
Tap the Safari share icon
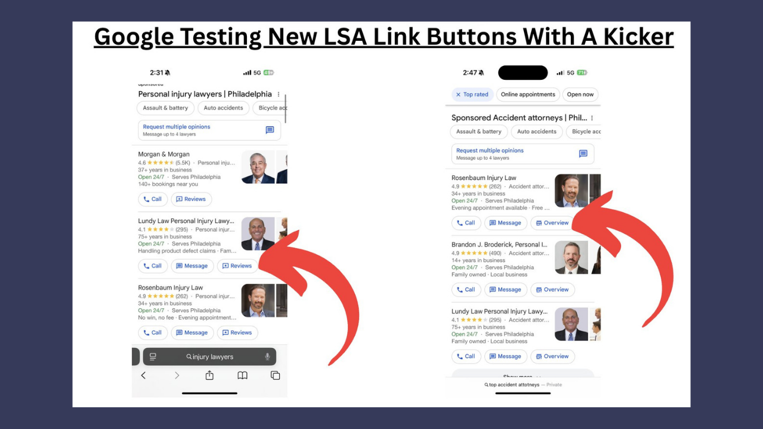point(209,375)
